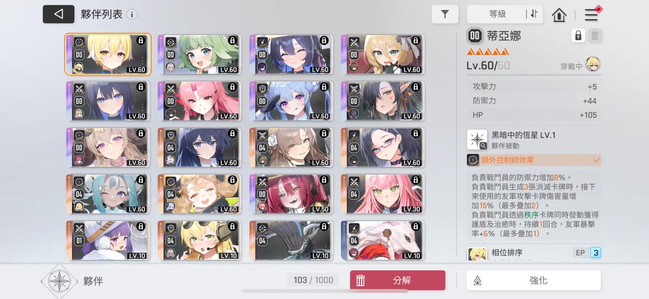Click the 強化 enhance button
The height and width of the screenshot is (299, 649).
[533, 280]
